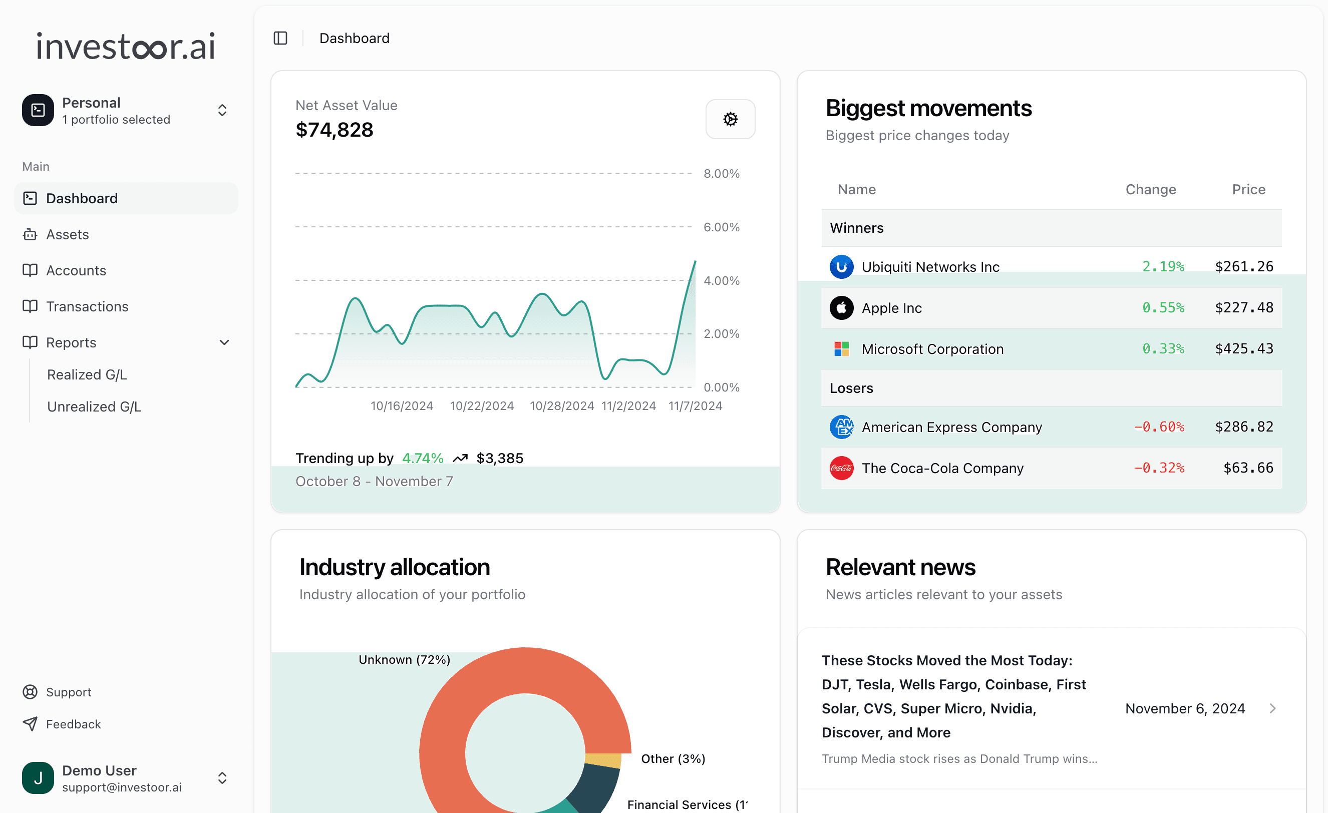Viewport: 1328px width, 813px height.
Task: Click Apple's $227.48 price
Action: [x=1244, y=308]
